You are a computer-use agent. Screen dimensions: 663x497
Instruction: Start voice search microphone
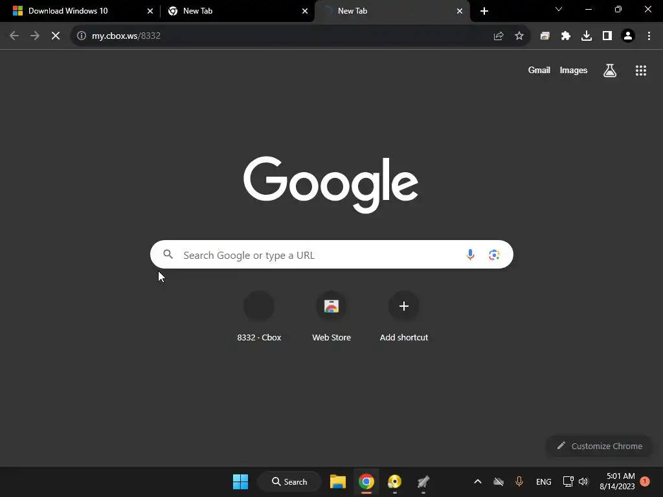[470, 254]
